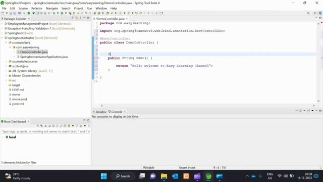
Task: Open the dropdown arrow beside New toolbar icon
Action: [x=7, y=13]
